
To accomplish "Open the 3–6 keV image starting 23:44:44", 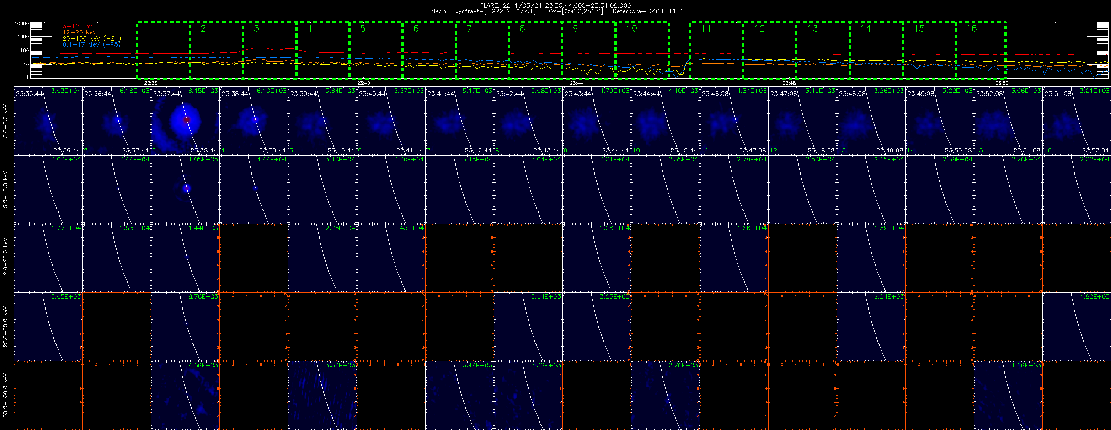I will click(666, 121).
